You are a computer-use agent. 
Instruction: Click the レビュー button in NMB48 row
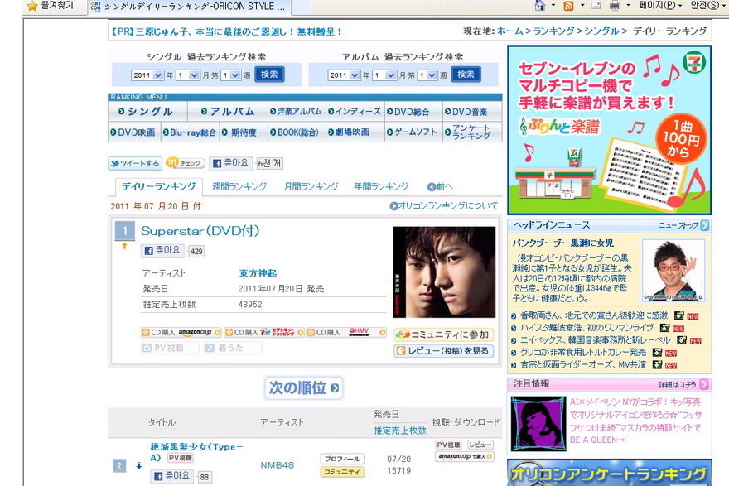tap(480, 445)
